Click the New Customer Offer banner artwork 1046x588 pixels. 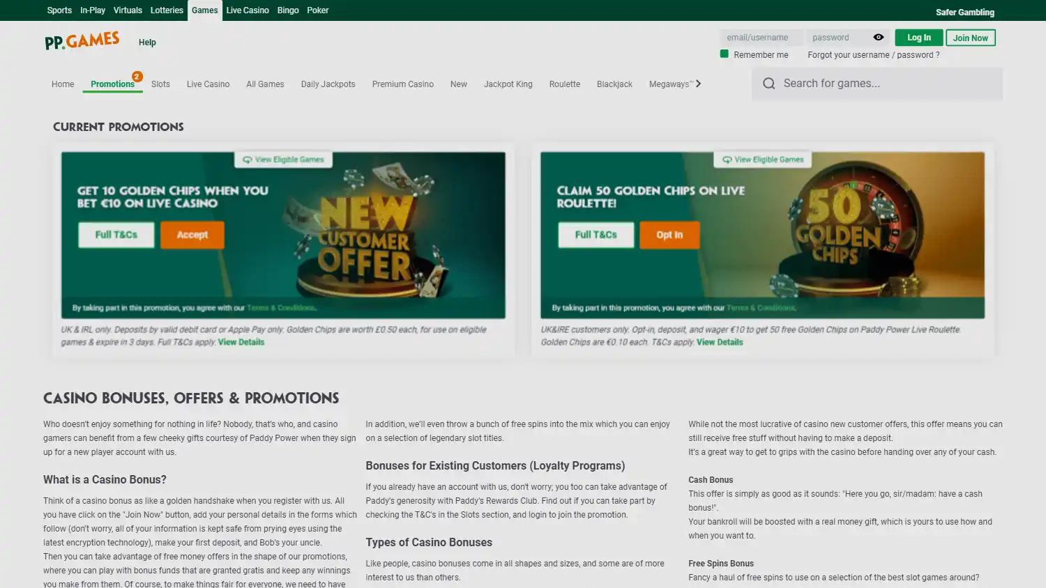point(370,233)
